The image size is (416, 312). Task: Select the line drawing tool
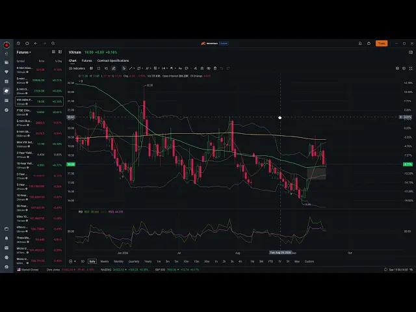pos(131,68)
